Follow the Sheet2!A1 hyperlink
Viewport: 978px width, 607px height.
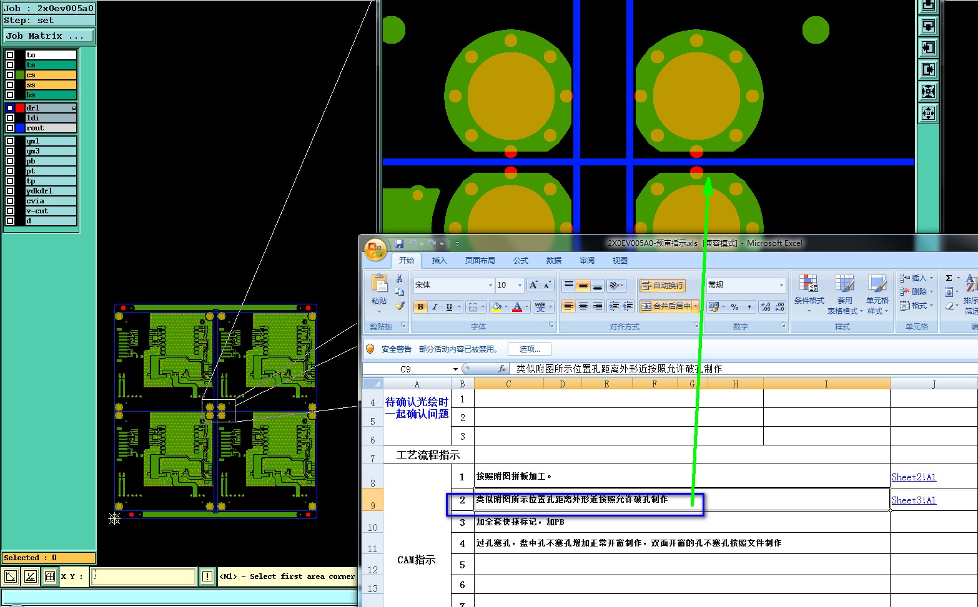914,477
